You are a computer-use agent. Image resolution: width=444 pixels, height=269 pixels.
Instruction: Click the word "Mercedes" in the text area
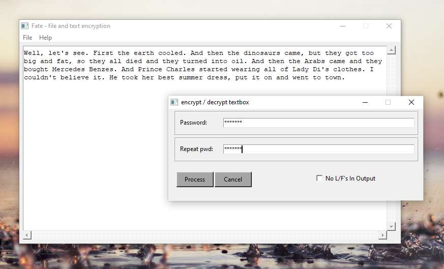(x=68, y=69)
